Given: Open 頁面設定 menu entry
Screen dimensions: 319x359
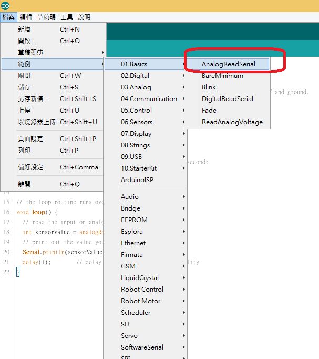Looking at the screenshot, I should [53, 139].
